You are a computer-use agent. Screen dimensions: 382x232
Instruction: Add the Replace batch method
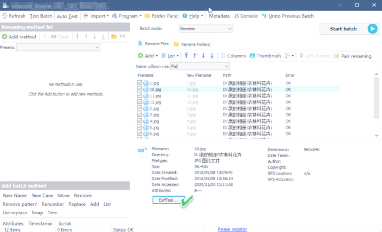pyautogui.click(x=77, y=204)
